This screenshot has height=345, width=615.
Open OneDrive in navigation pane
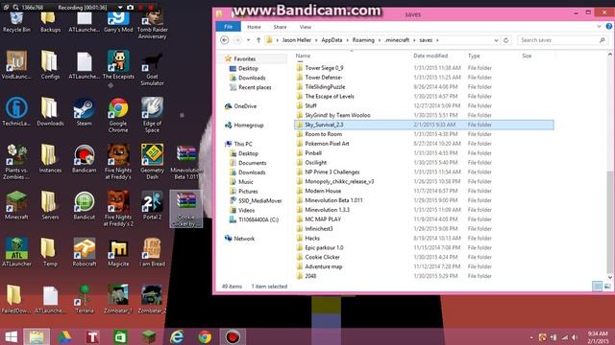click(x=245, y=106)
